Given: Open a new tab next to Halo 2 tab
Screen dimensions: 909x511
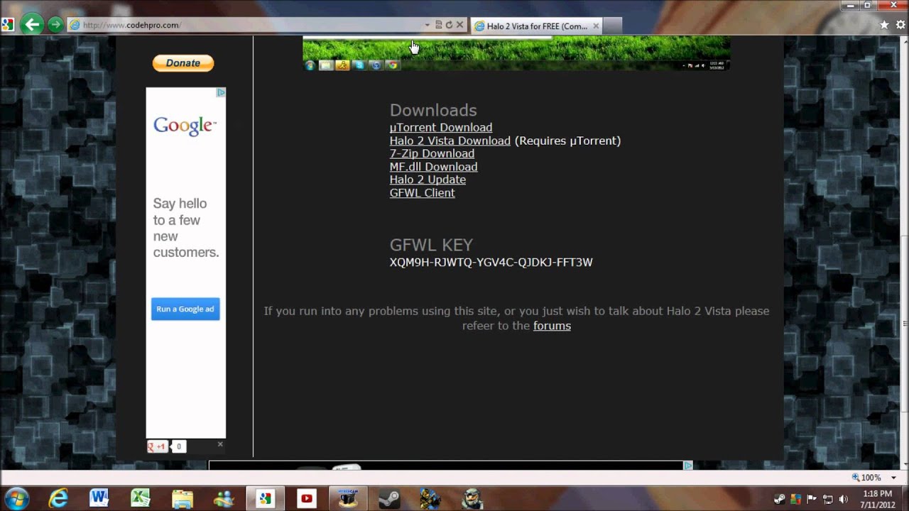Looking at the screenshot, I should click(x=613, y=26).
